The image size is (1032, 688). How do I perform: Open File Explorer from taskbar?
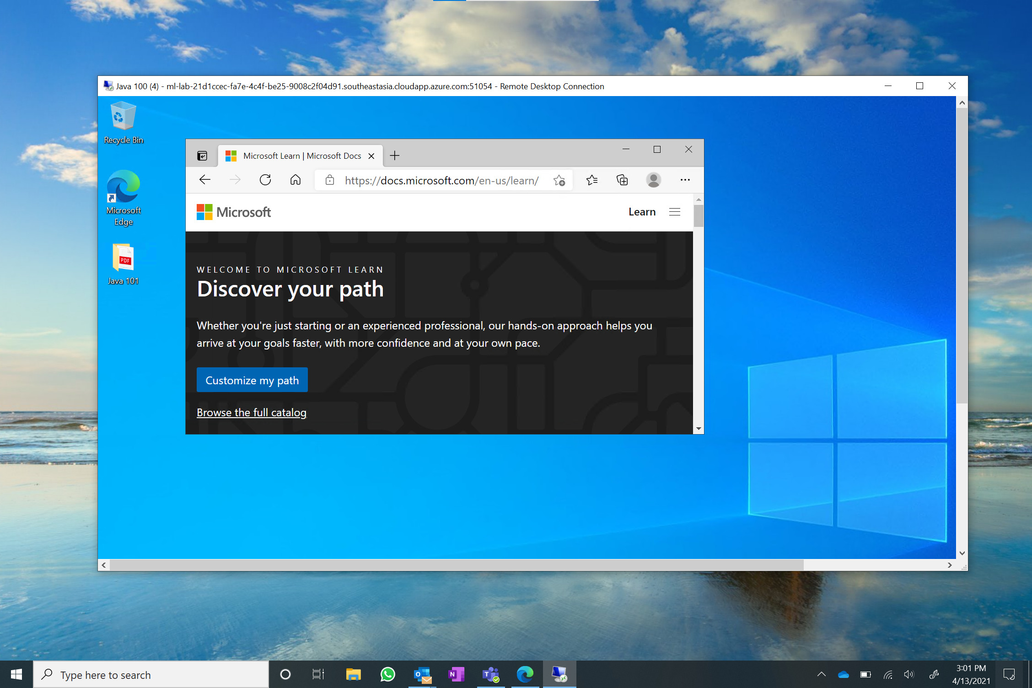pos(353,674)
